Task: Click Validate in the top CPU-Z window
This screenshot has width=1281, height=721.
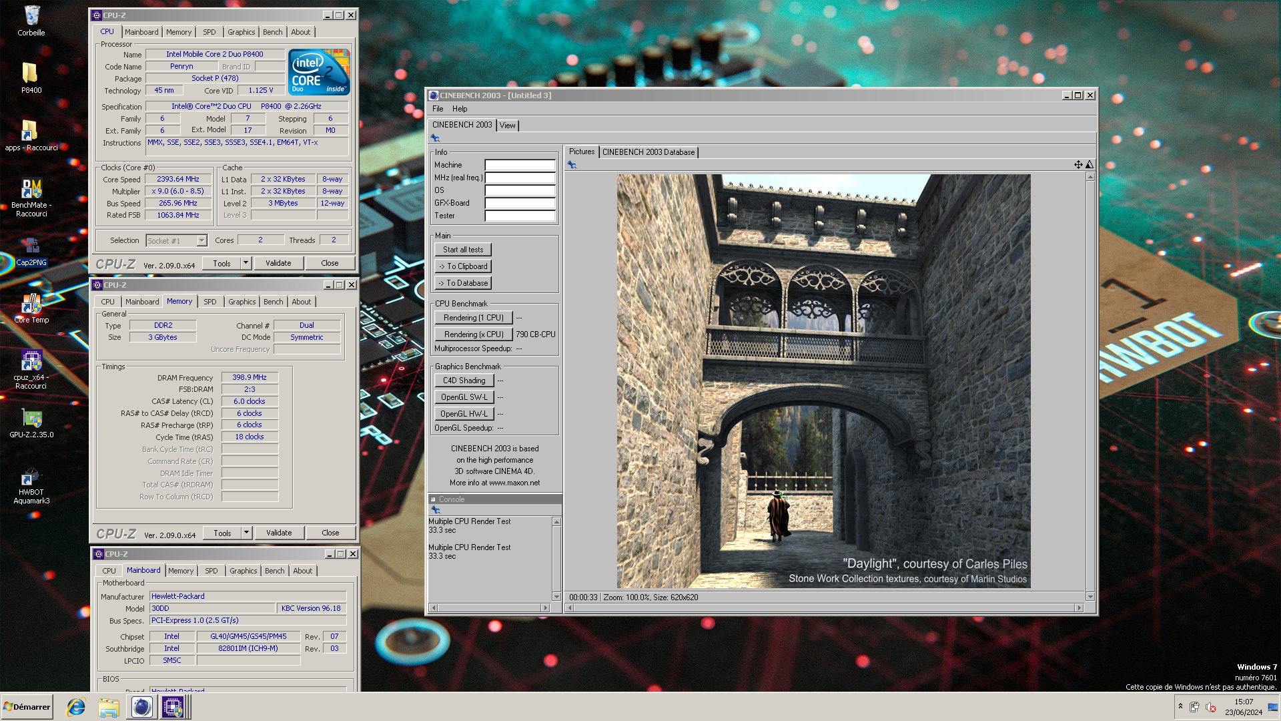Action: coord(278,263)
